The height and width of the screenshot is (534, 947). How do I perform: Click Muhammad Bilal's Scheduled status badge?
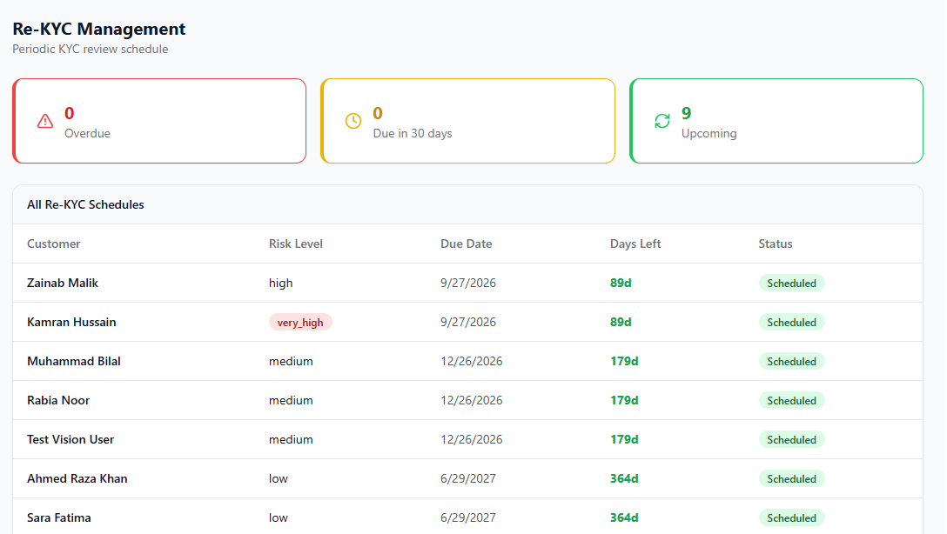pyautogui.click(x=792, y=362)
